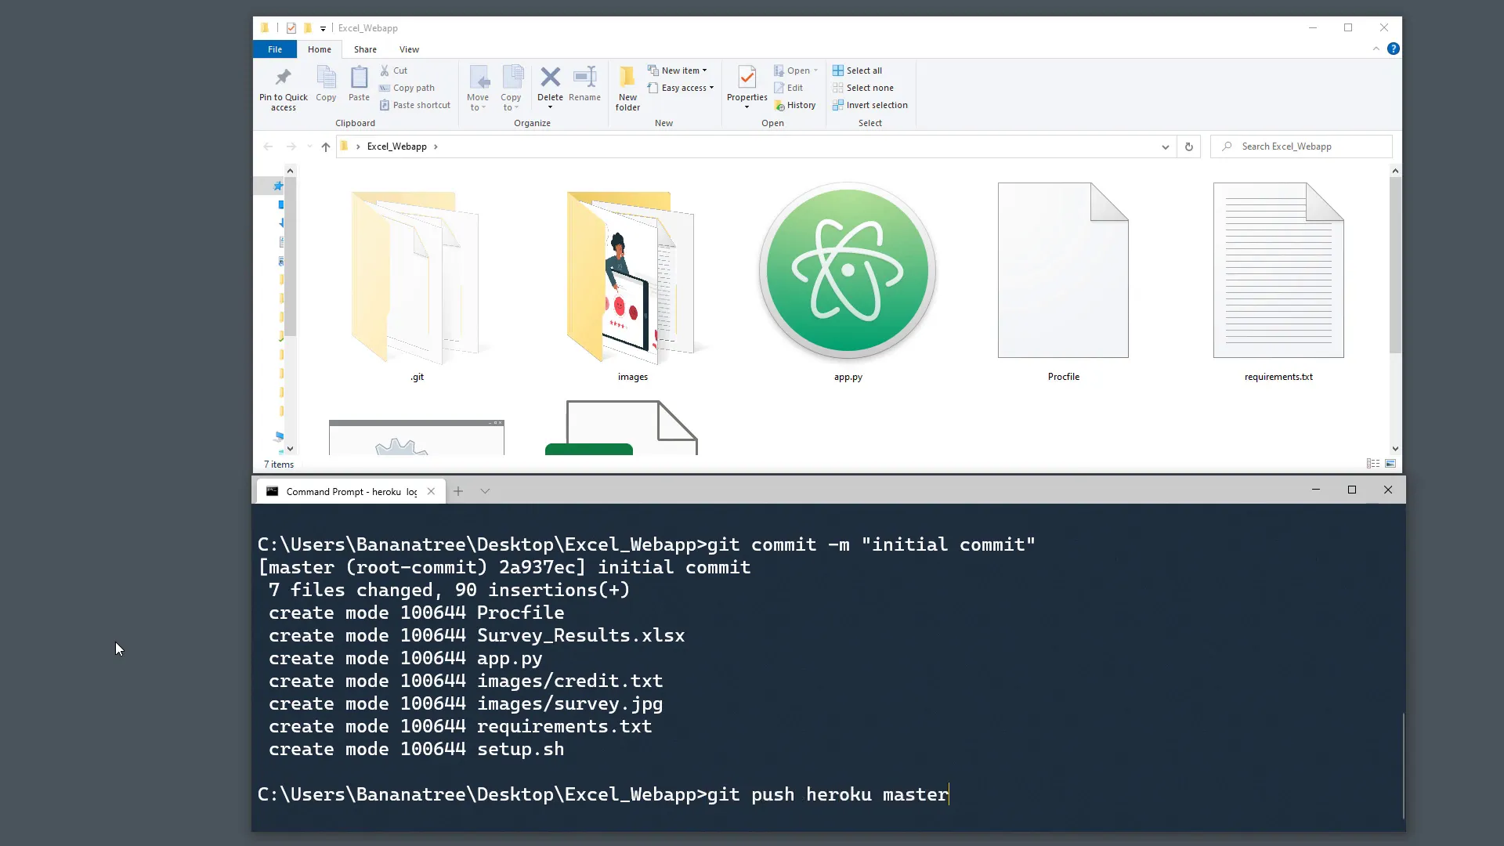Switch to large thumbnails view in status bar
This screenshot has height=846, width=1504.
1392,464
